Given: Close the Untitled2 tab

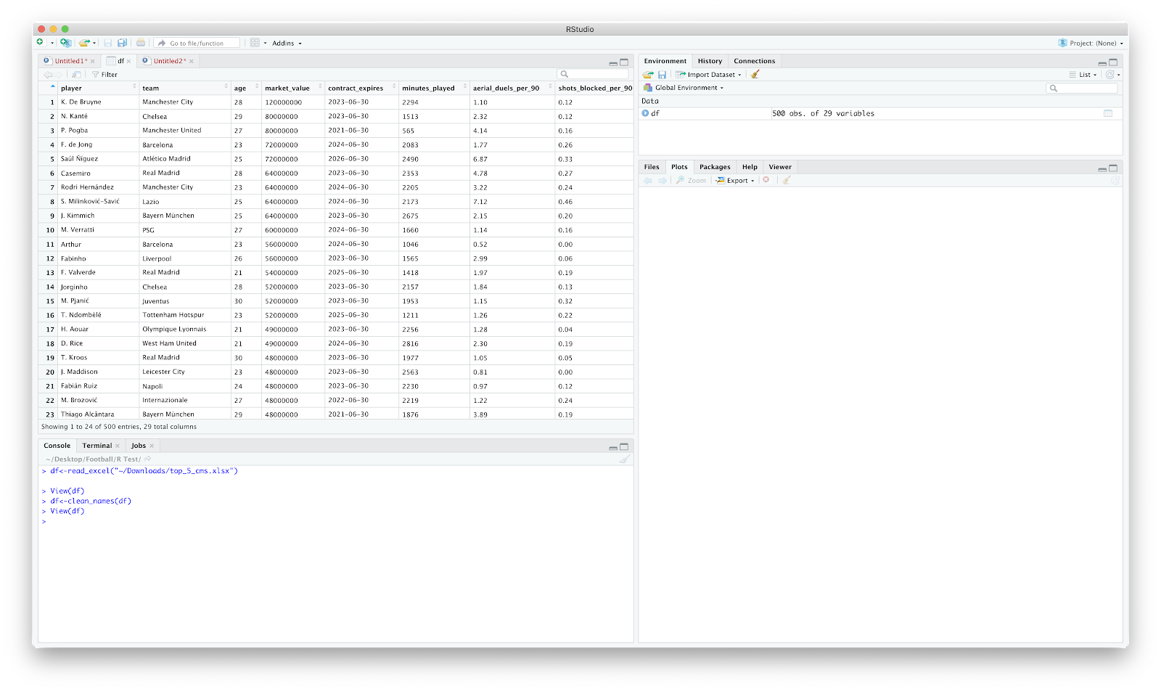Looking at the screenshot, I should [192, 61].
